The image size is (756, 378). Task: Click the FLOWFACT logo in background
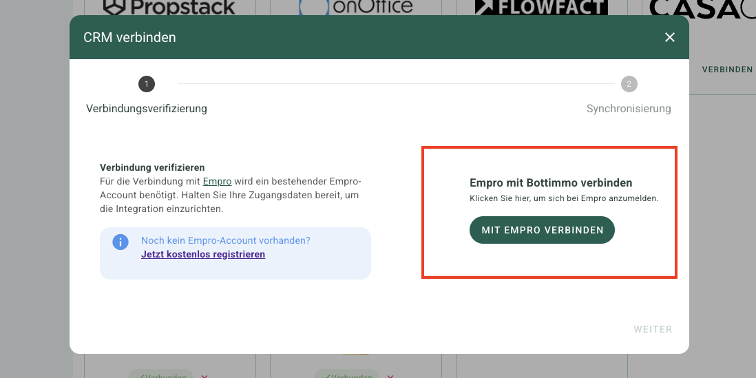pyautogui.click(x=541, y=7)
